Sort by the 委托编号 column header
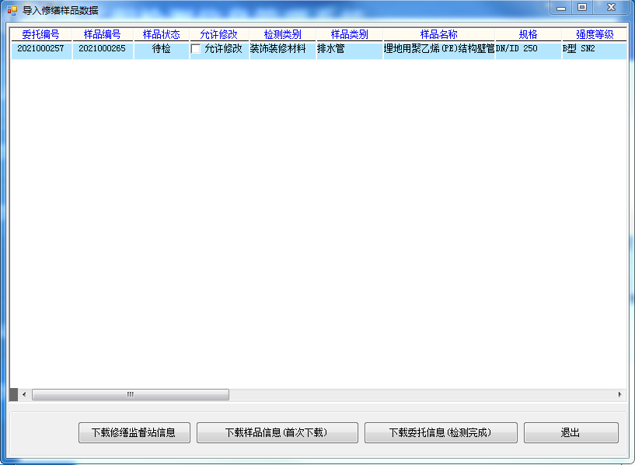 [40, 35]
